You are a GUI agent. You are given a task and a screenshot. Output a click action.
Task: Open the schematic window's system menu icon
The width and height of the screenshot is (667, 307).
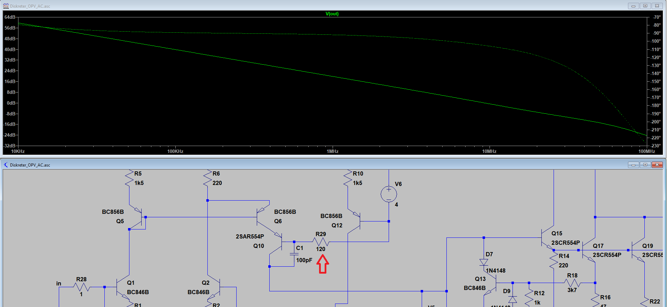[6, 165]
